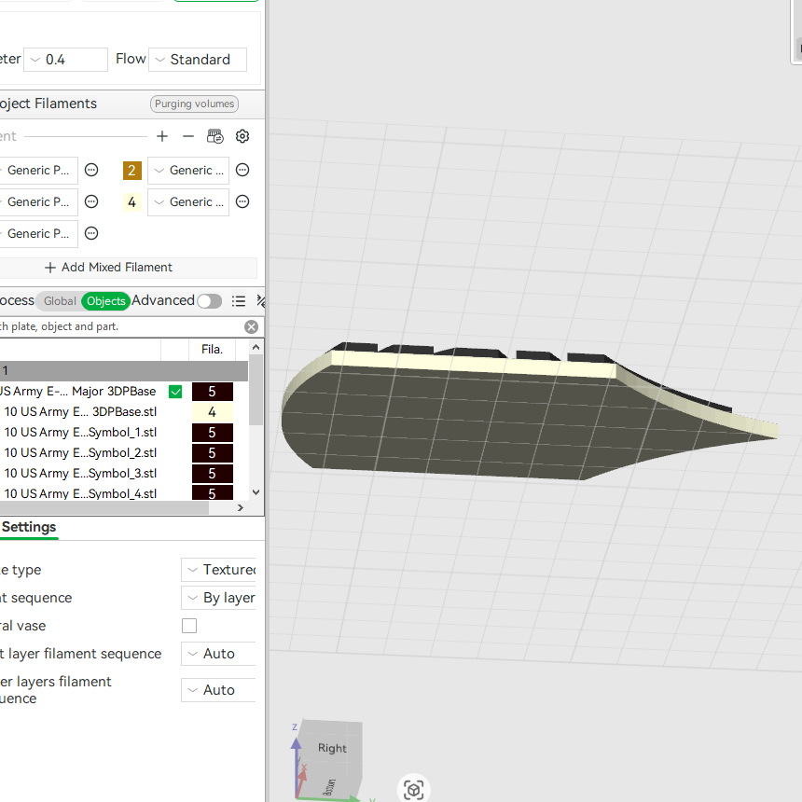Expand the By layer print sequence dropdown

[x=218, y=598]
